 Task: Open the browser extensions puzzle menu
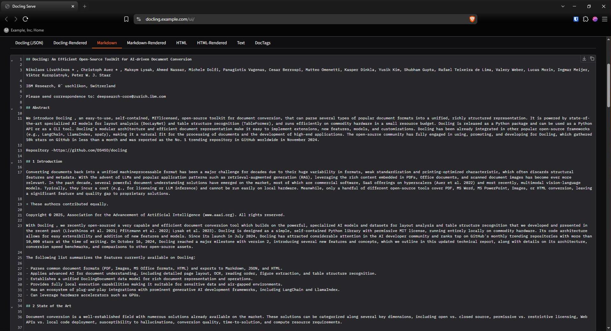(x=586, y=19)
